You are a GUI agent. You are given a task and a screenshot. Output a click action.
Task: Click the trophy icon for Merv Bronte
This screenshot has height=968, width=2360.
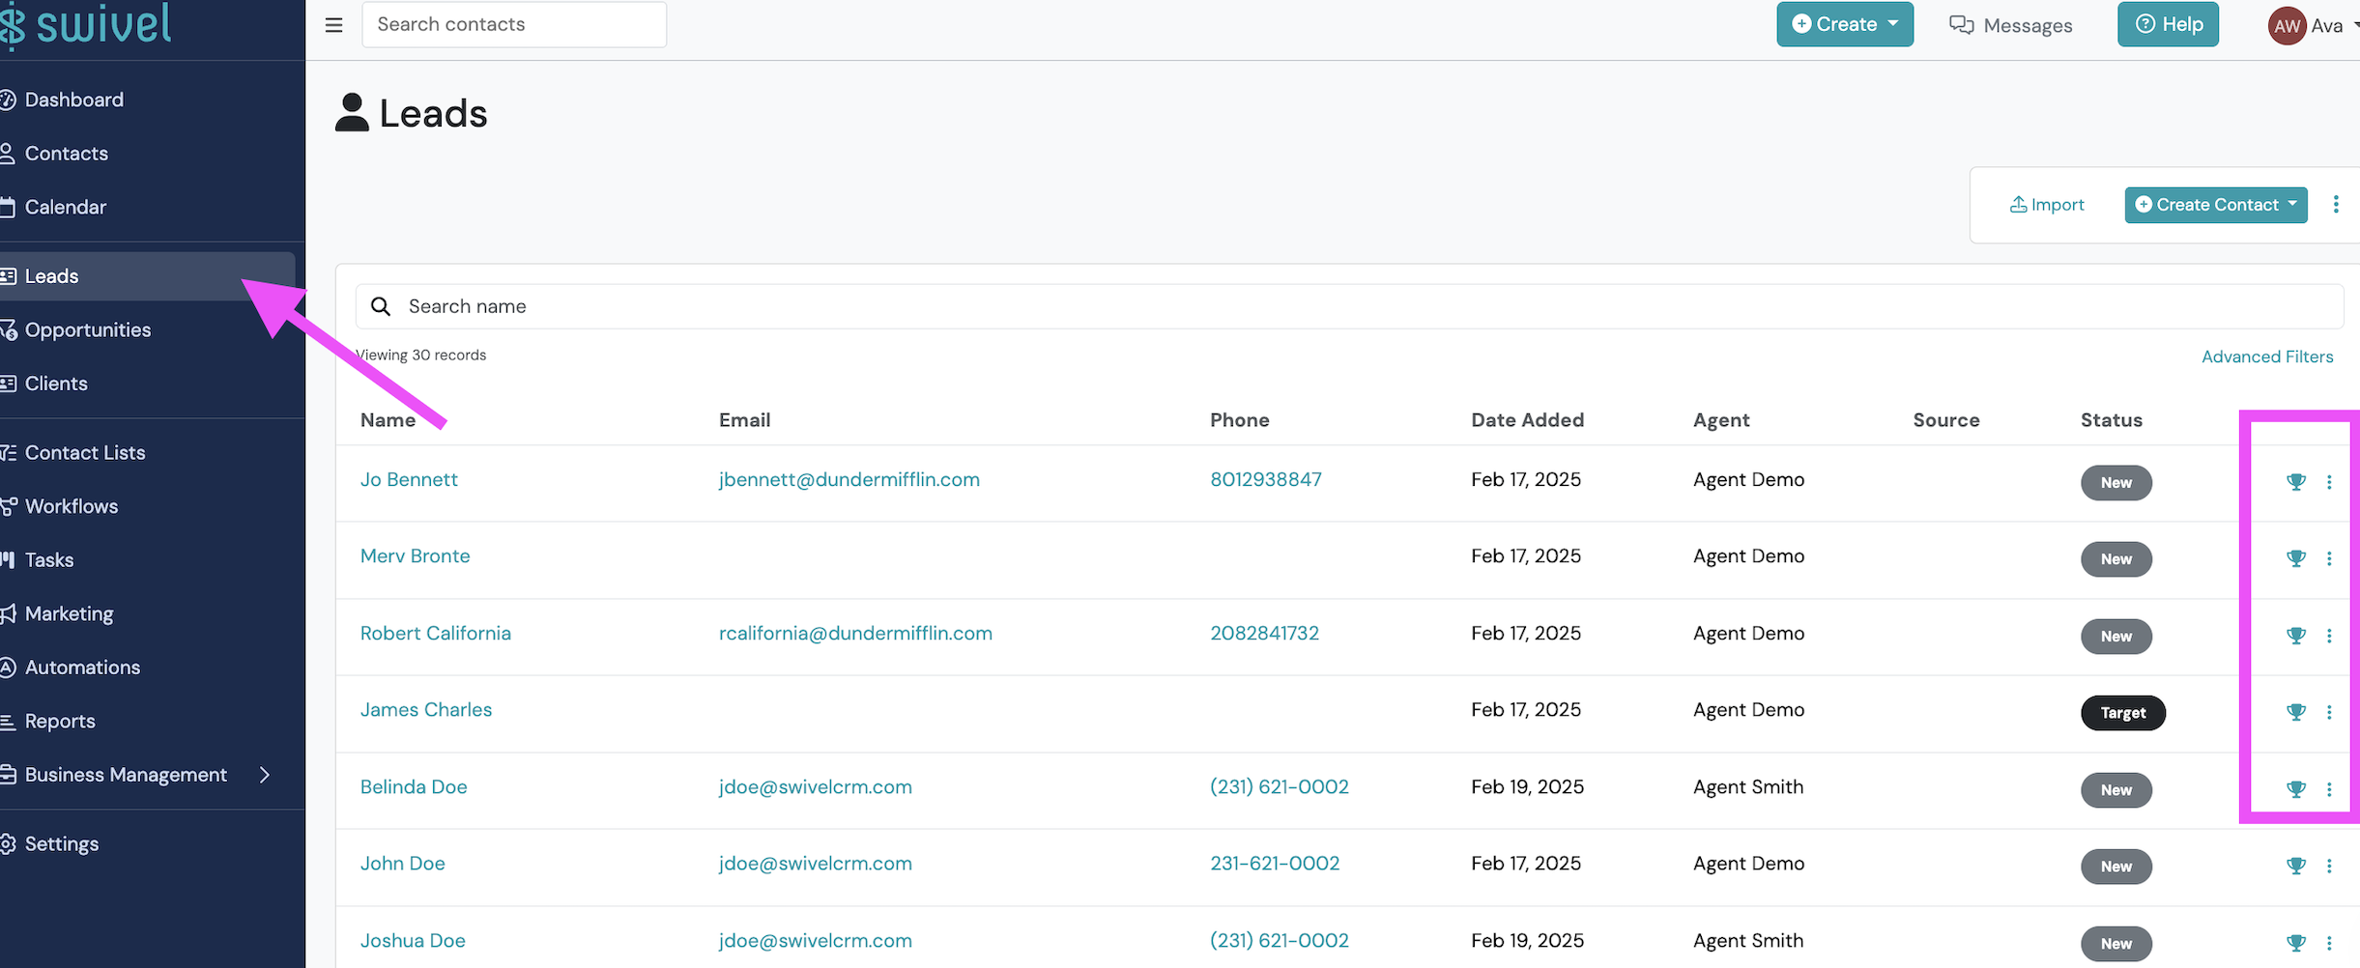(x=2296, y=558)
